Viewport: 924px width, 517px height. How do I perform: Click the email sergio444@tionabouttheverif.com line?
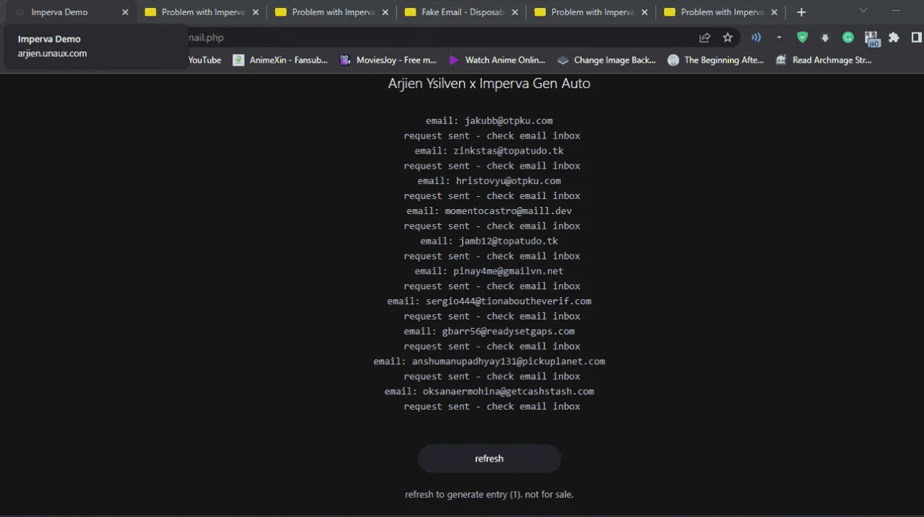pos(489,301)
